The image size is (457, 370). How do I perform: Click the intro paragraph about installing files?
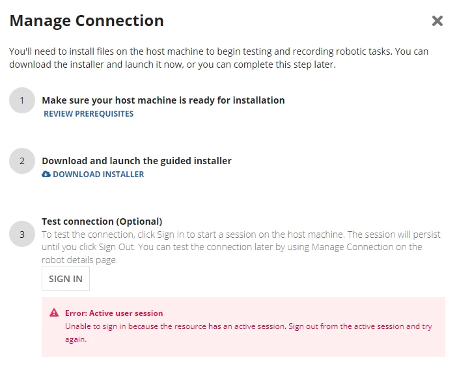coord(219,58)
